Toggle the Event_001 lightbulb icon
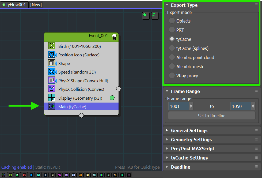262x178 pixels. (x=114, y=37)
